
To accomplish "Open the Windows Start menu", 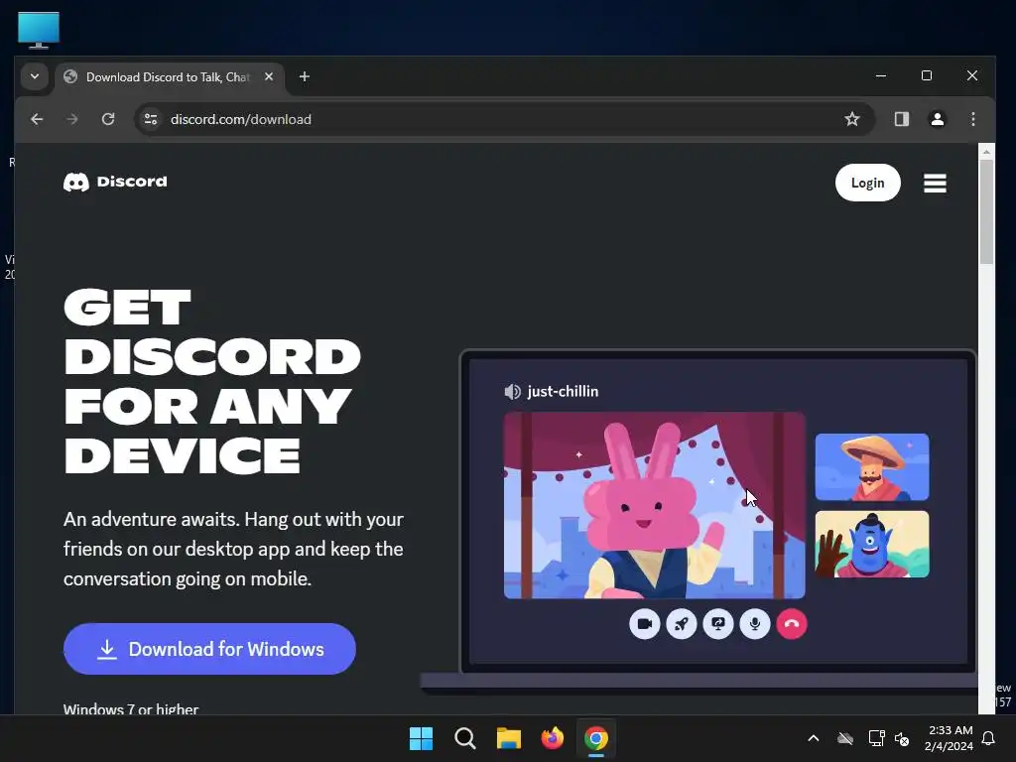I will click(x=421, y=738).
